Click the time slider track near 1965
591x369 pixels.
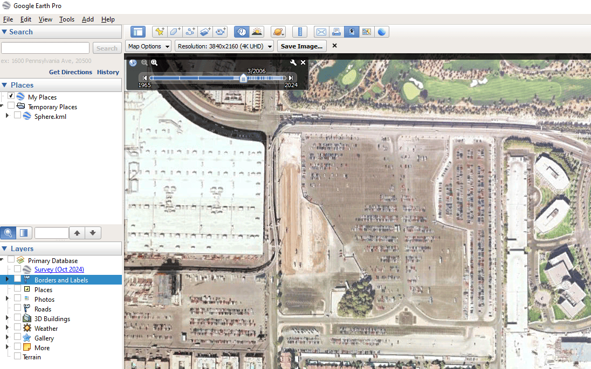pyautogui.click(x=153, y=78)
